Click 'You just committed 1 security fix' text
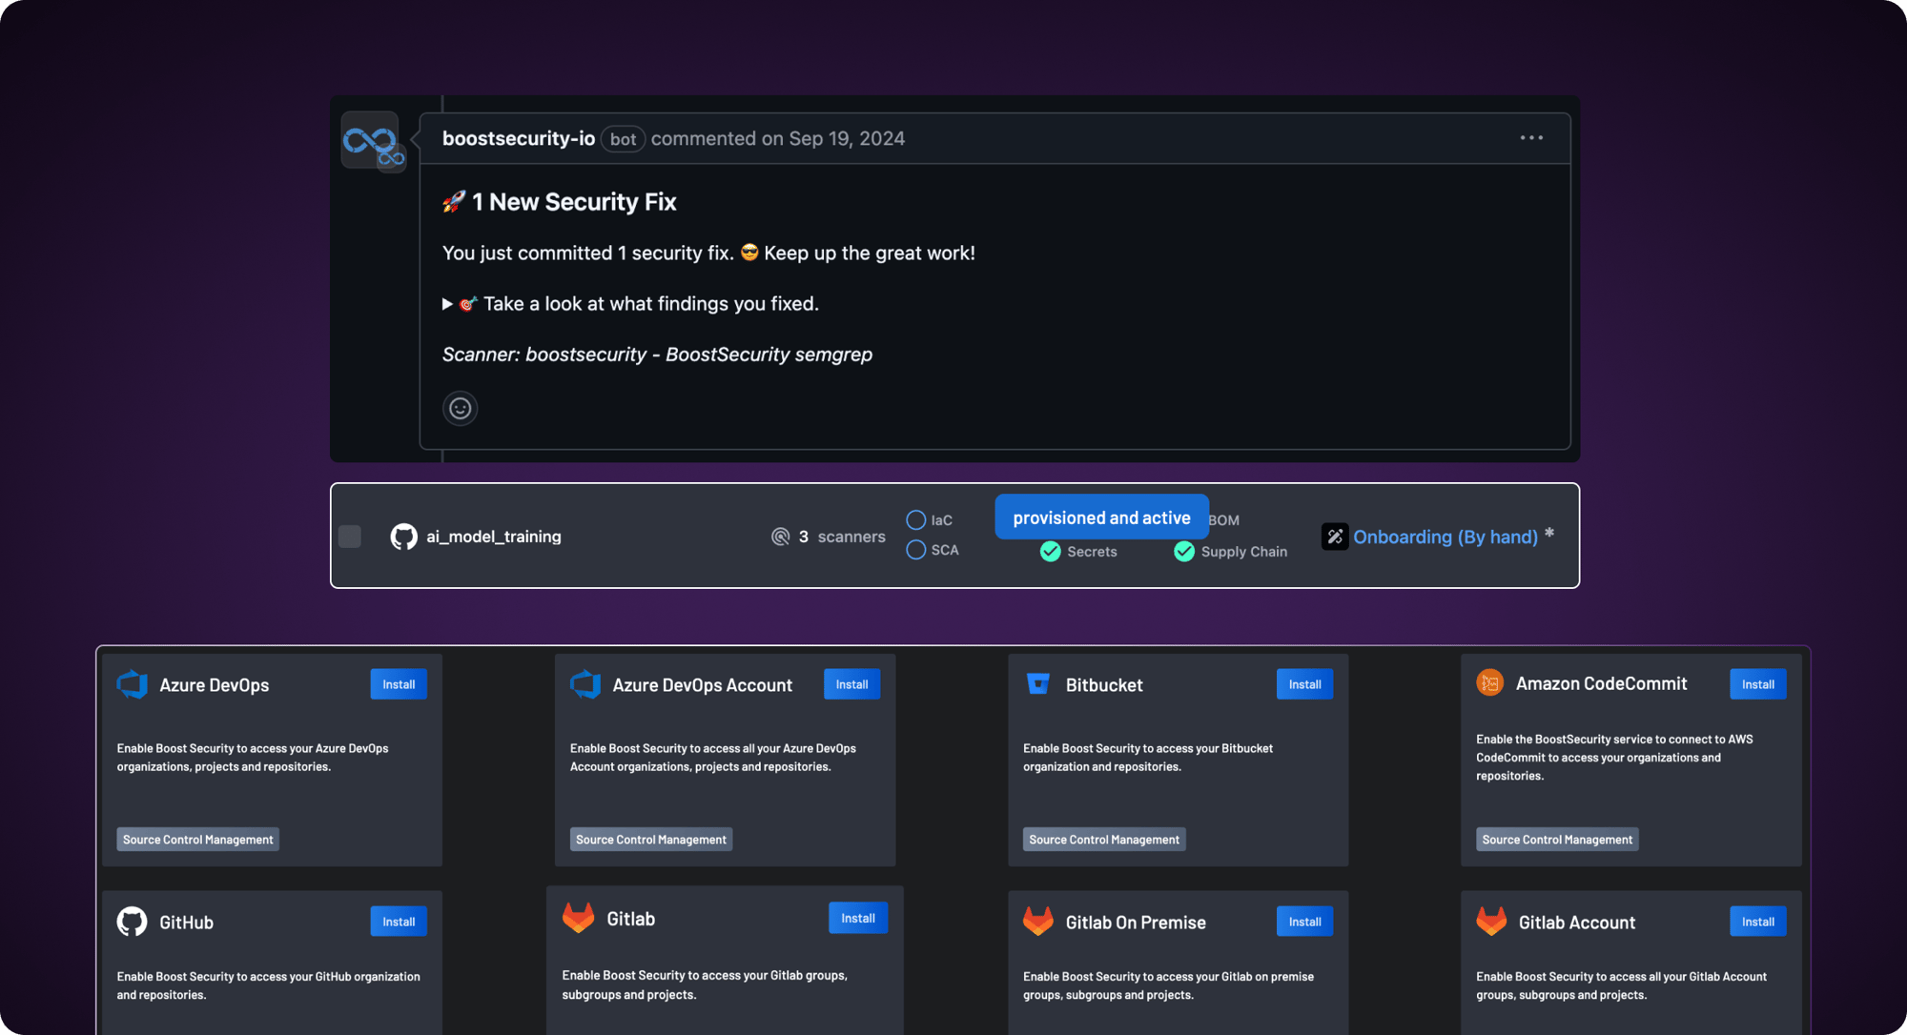 [x=588, y=254]
